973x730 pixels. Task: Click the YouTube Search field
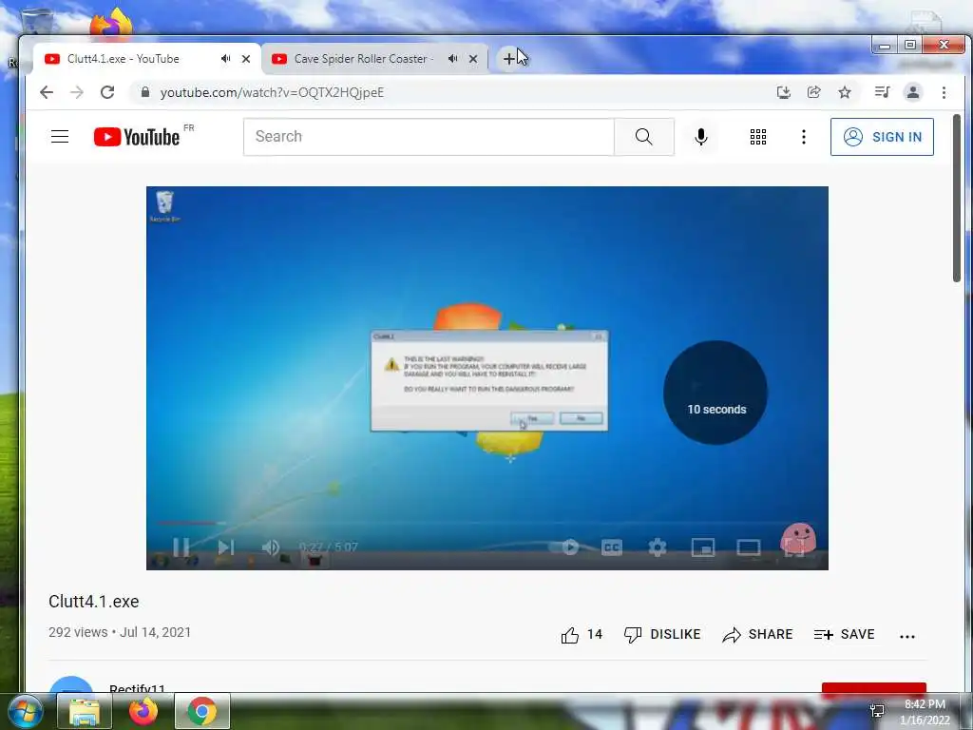(x=429, y=137)
